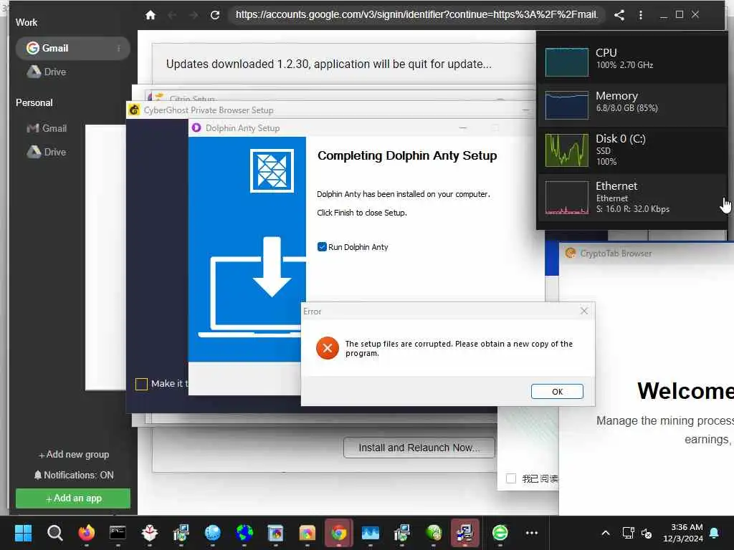The image size is (734, 550).
Task: Open the green 'e' browser taskbar icon
Action: point(500,533)
